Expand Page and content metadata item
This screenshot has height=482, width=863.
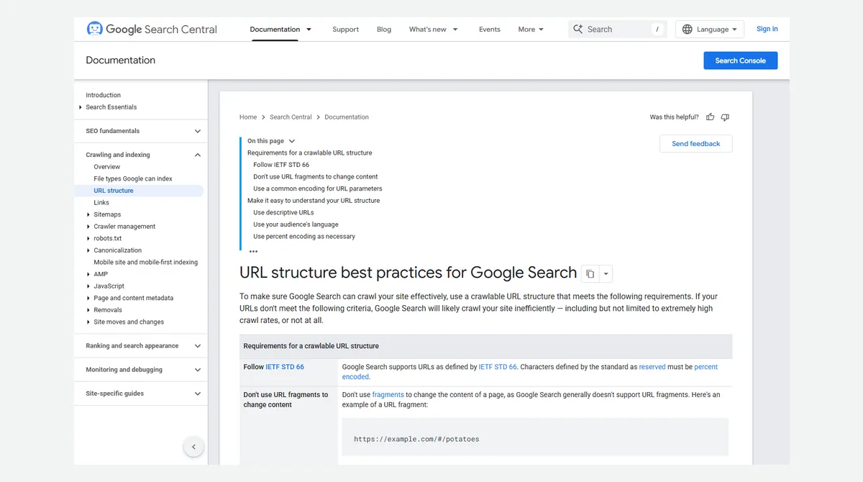coord(88,298)
